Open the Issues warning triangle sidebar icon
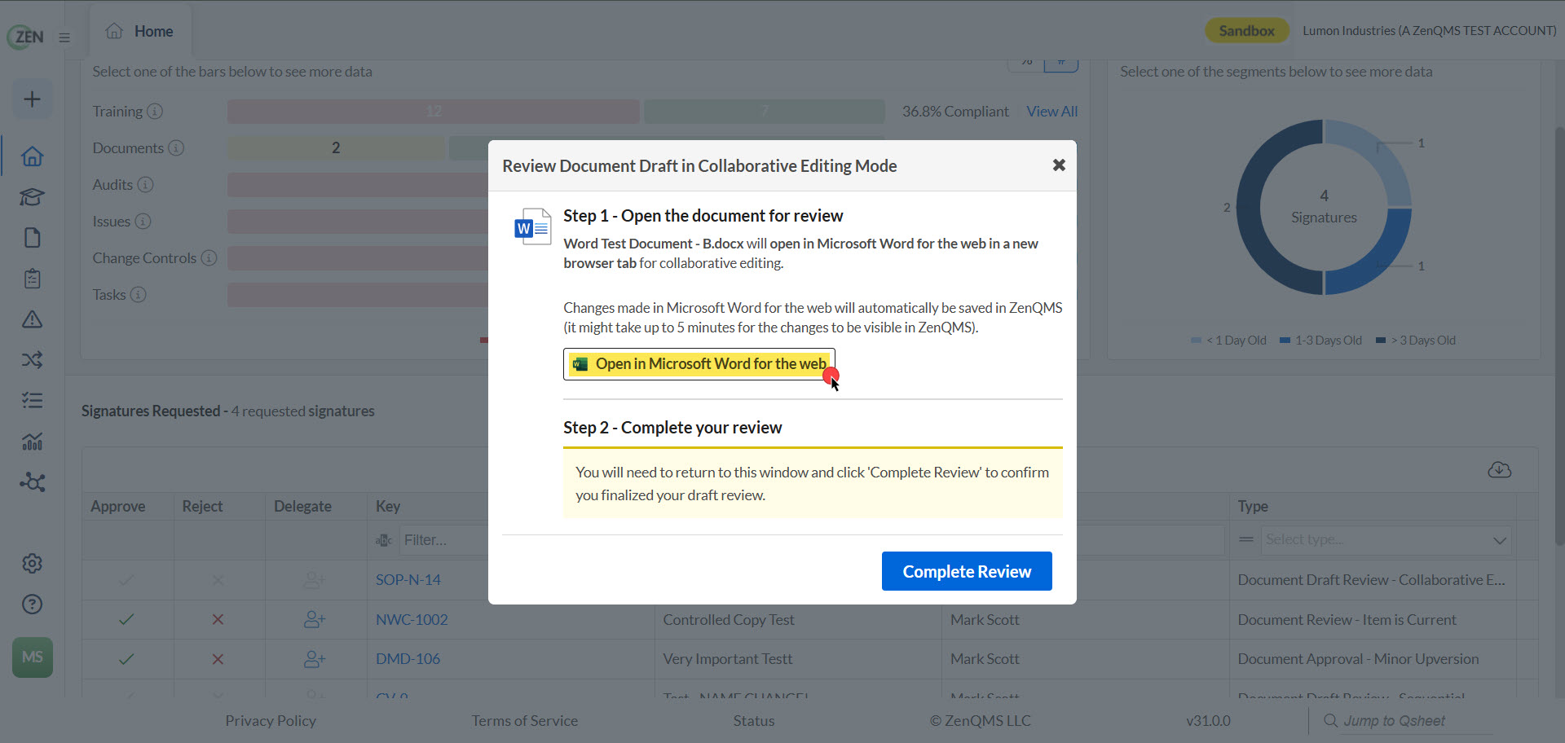 [x=32, y=319]
